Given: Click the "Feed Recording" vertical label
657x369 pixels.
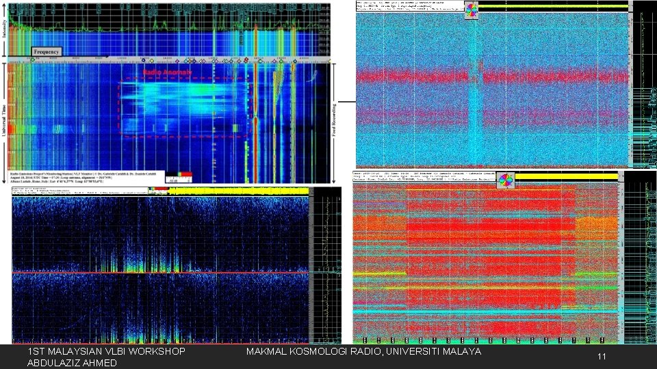Looking at the screenshot, I should [x=334, y=120].
